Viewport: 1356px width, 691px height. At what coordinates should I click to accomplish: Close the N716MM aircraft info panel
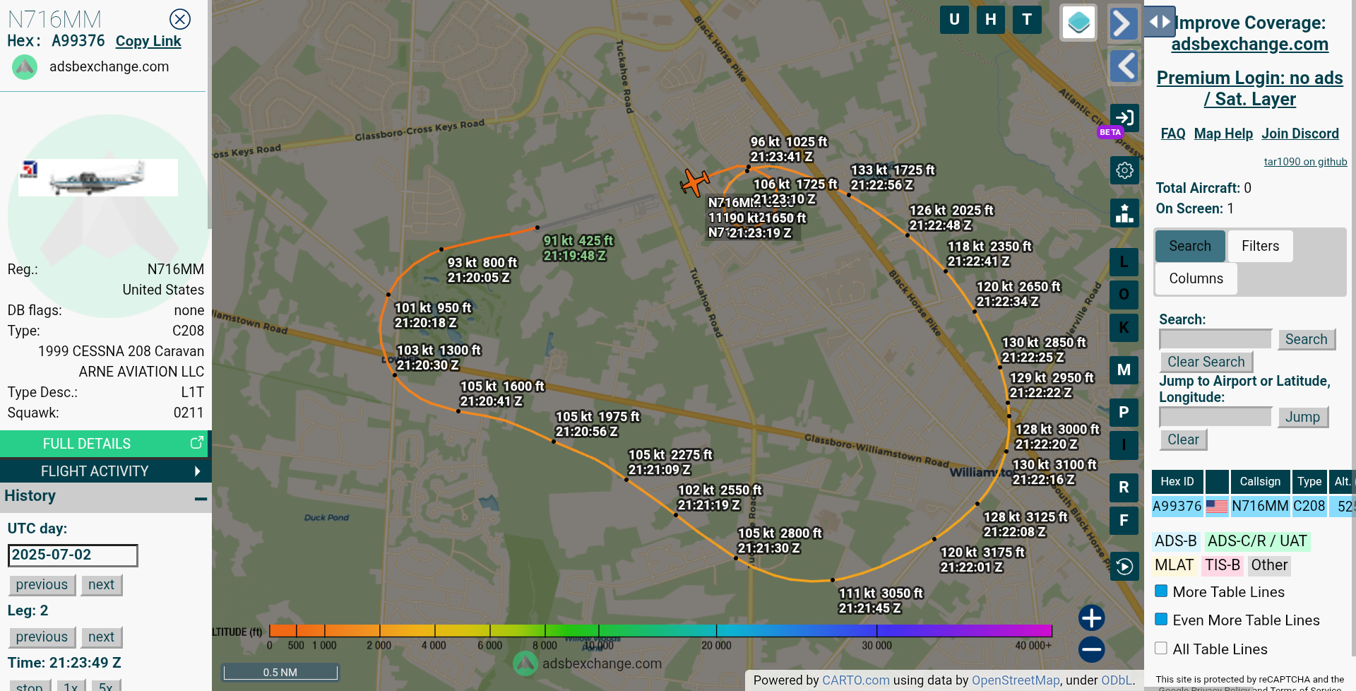(180, 19)
